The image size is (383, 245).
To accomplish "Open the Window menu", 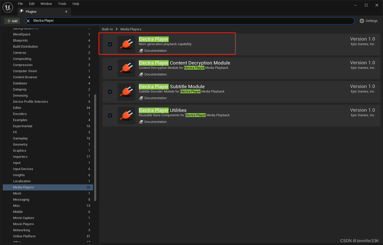I will click(46, 4).
